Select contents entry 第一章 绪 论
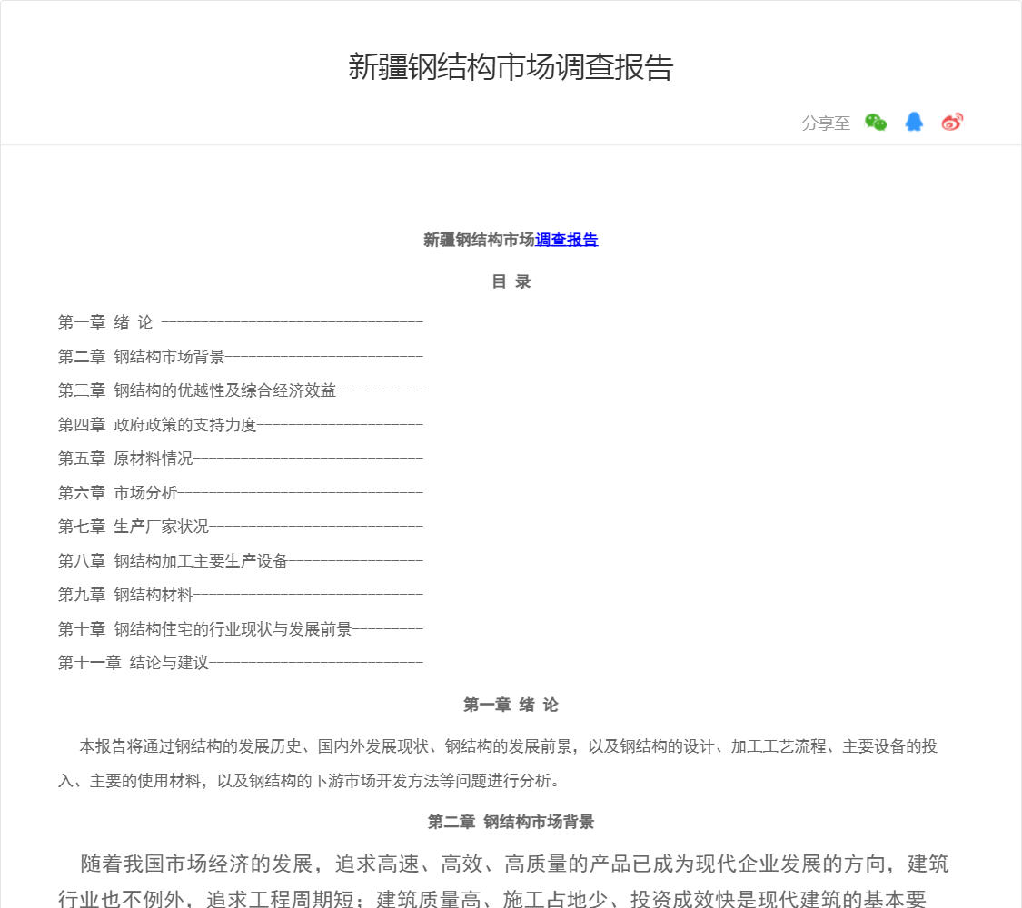Viewport: 1022px width, 908px height. [x=241, y=321]
